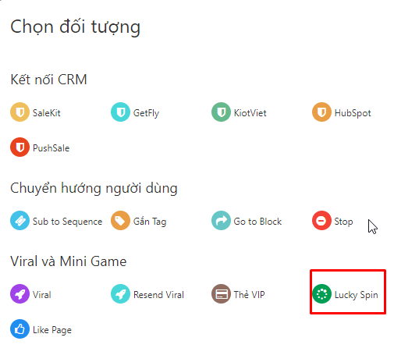Select the Resend Viral rocket icon
The height and width of the screenshot is (348, 394).
120,294
